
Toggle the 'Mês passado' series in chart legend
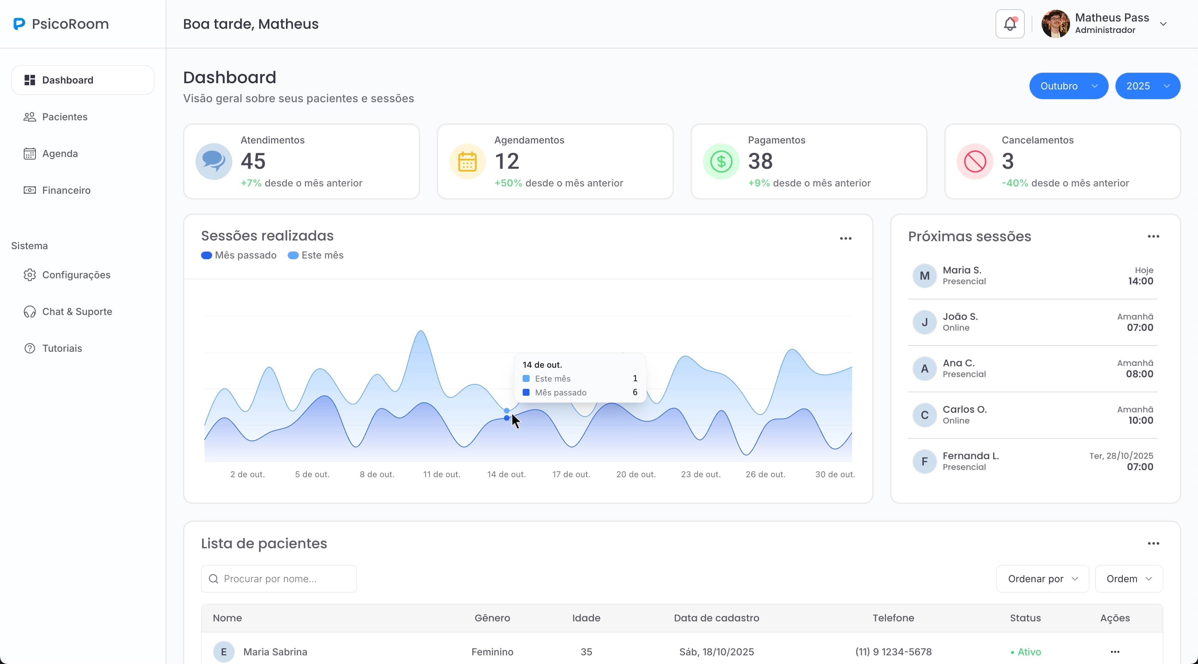coord(238,255)
